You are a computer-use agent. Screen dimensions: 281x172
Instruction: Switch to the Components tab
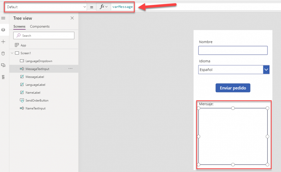pos(40,27)
